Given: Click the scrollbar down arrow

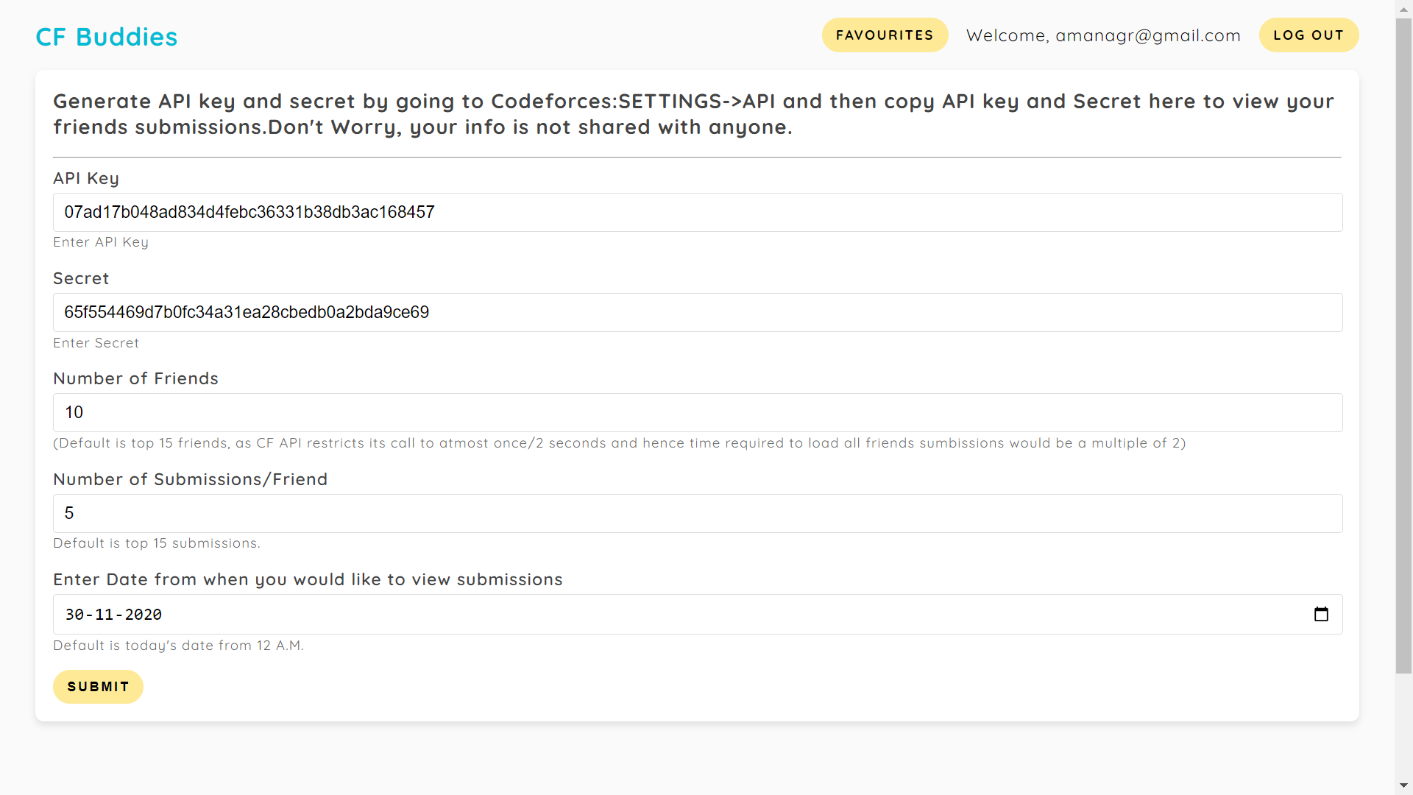Looking at the screenshot, I should pos(1404,785).
